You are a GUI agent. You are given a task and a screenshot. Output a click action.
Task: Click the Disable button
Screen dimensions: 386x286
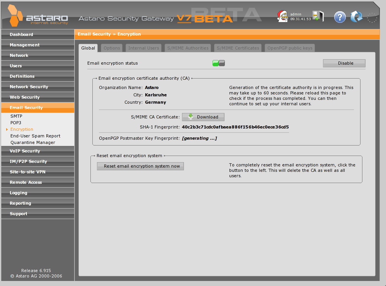344,63
